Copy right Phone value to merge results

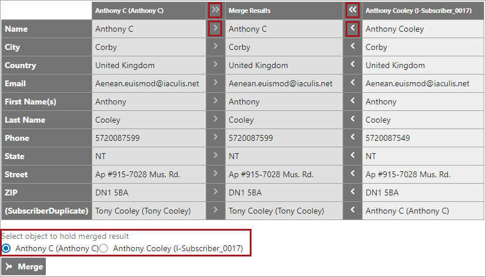point(352,137)
